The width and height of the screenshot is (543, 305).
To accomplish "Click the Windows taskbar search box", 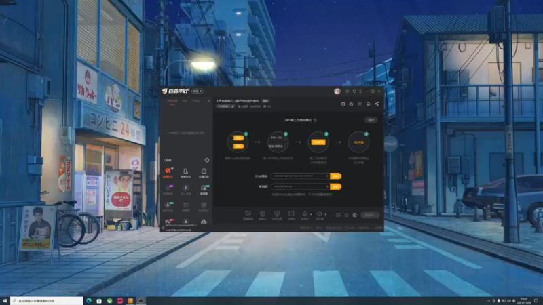I will coord(47,301).
